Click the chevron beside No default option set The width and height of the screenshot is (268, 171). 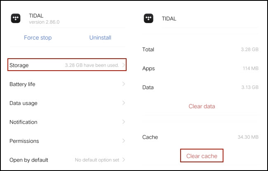click(x=124, y=160)
